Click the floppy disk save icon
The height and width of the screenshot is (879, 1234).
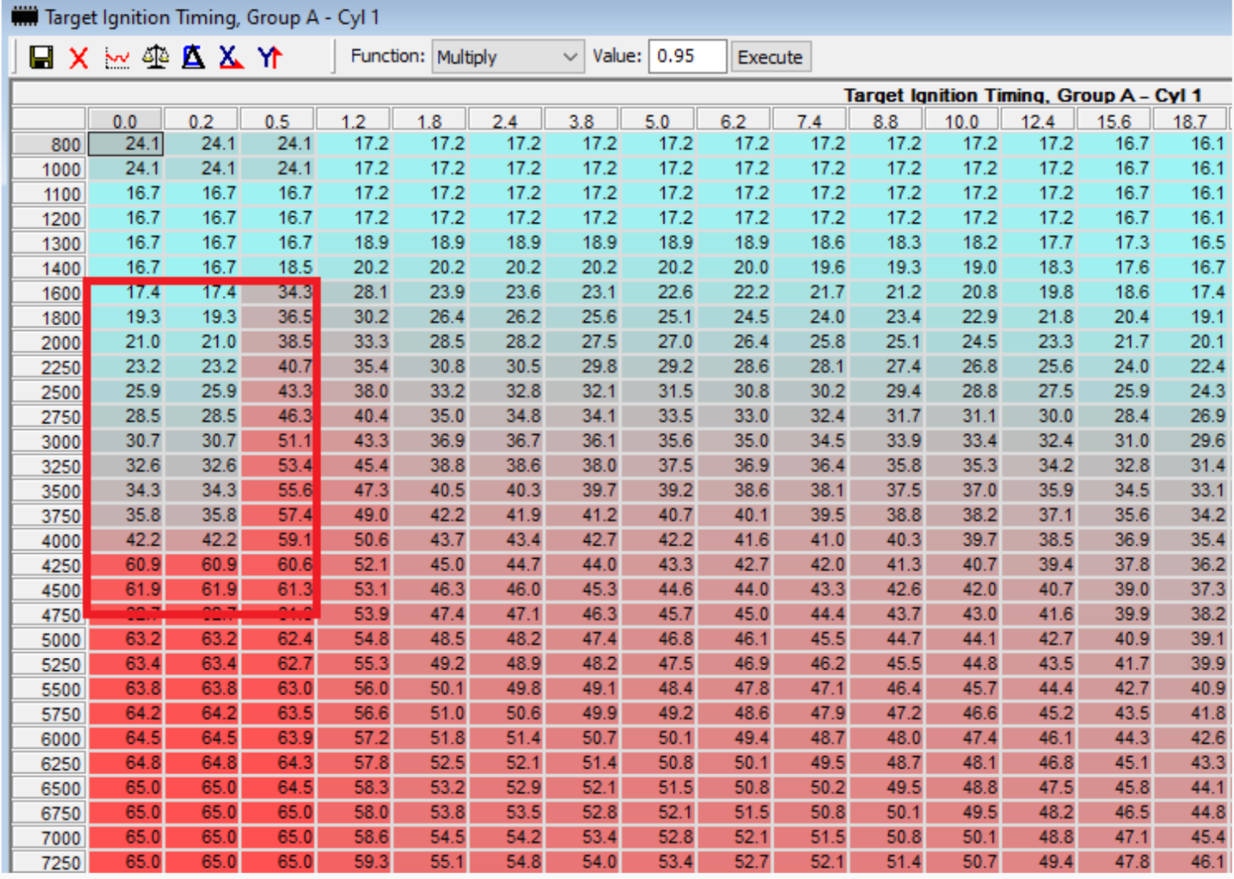[x=41, y=57]
